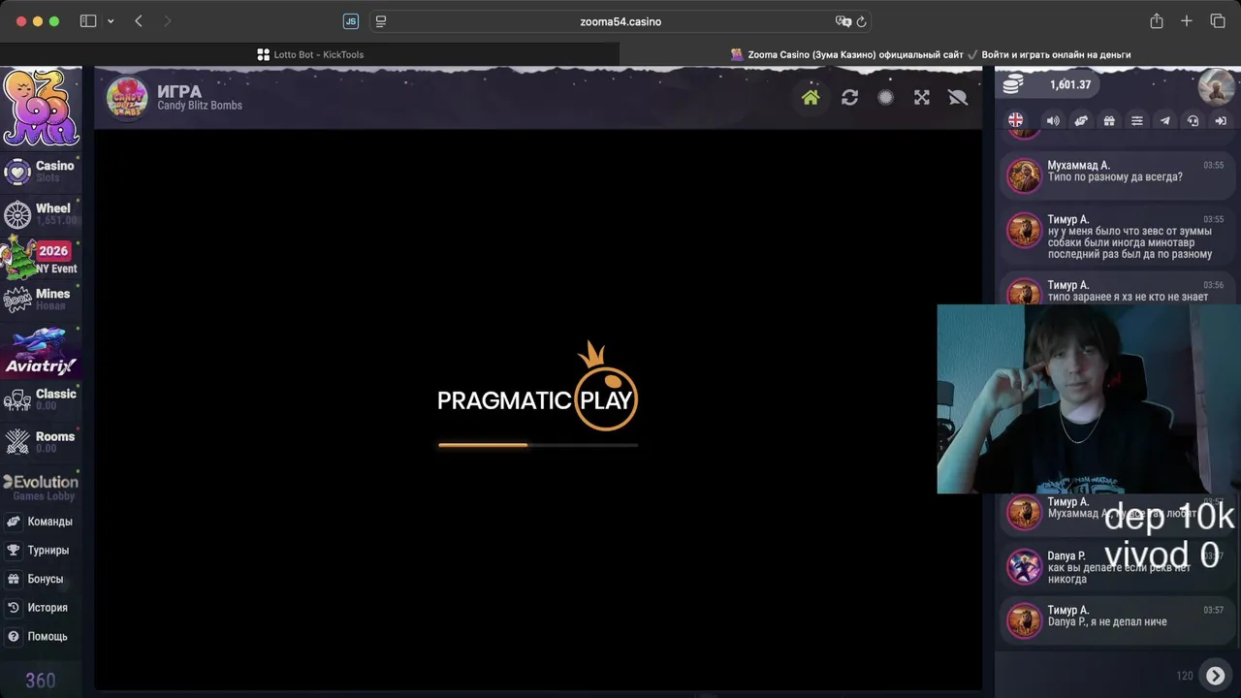This screenshot has height=698, width=1241.
Task: Focus the chat message input field
Action: (x=1086, y=676)
